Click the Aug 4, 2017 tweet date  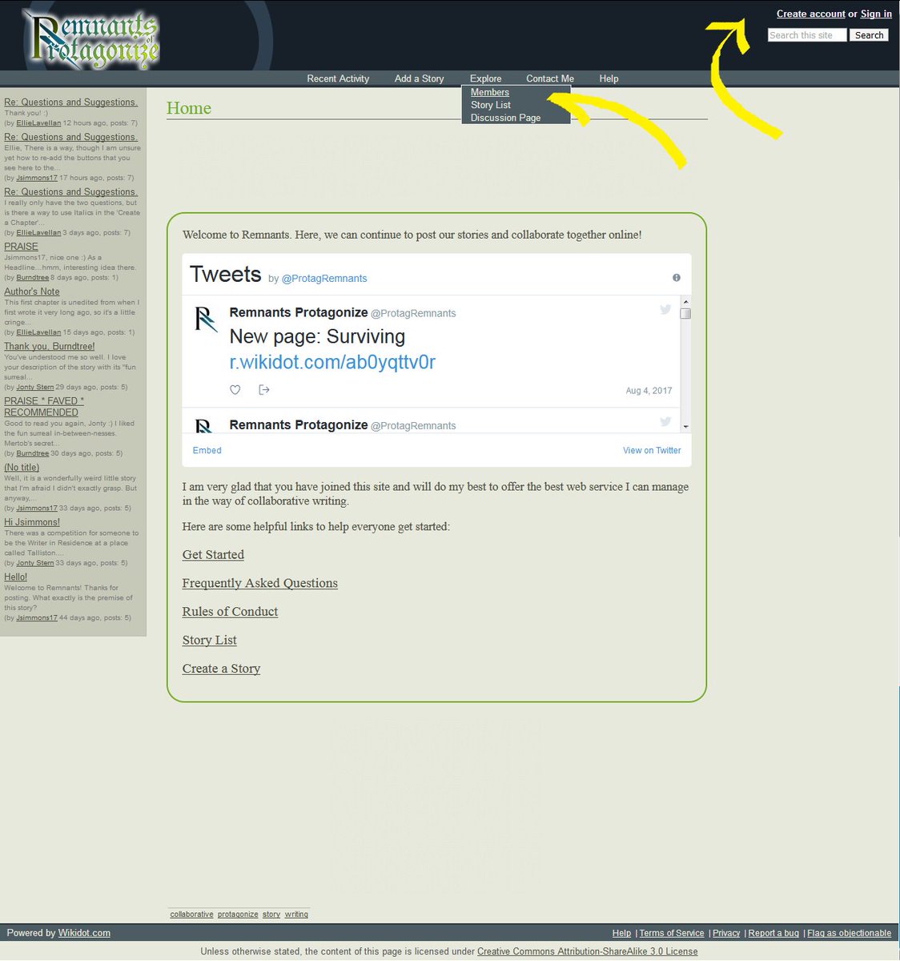tap(649, 391)
